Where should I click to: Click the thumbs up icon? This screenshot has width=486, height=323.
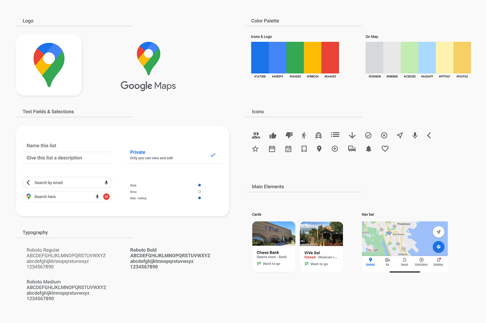(273, 135)
